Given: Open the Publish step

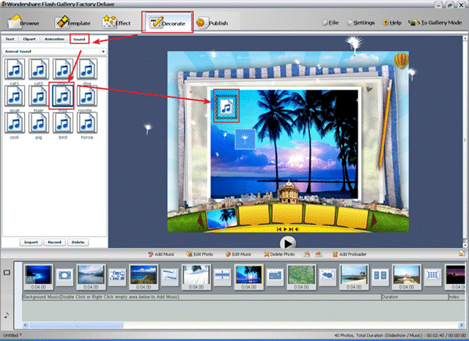Looking at the screenshot, I should [212, 23].
